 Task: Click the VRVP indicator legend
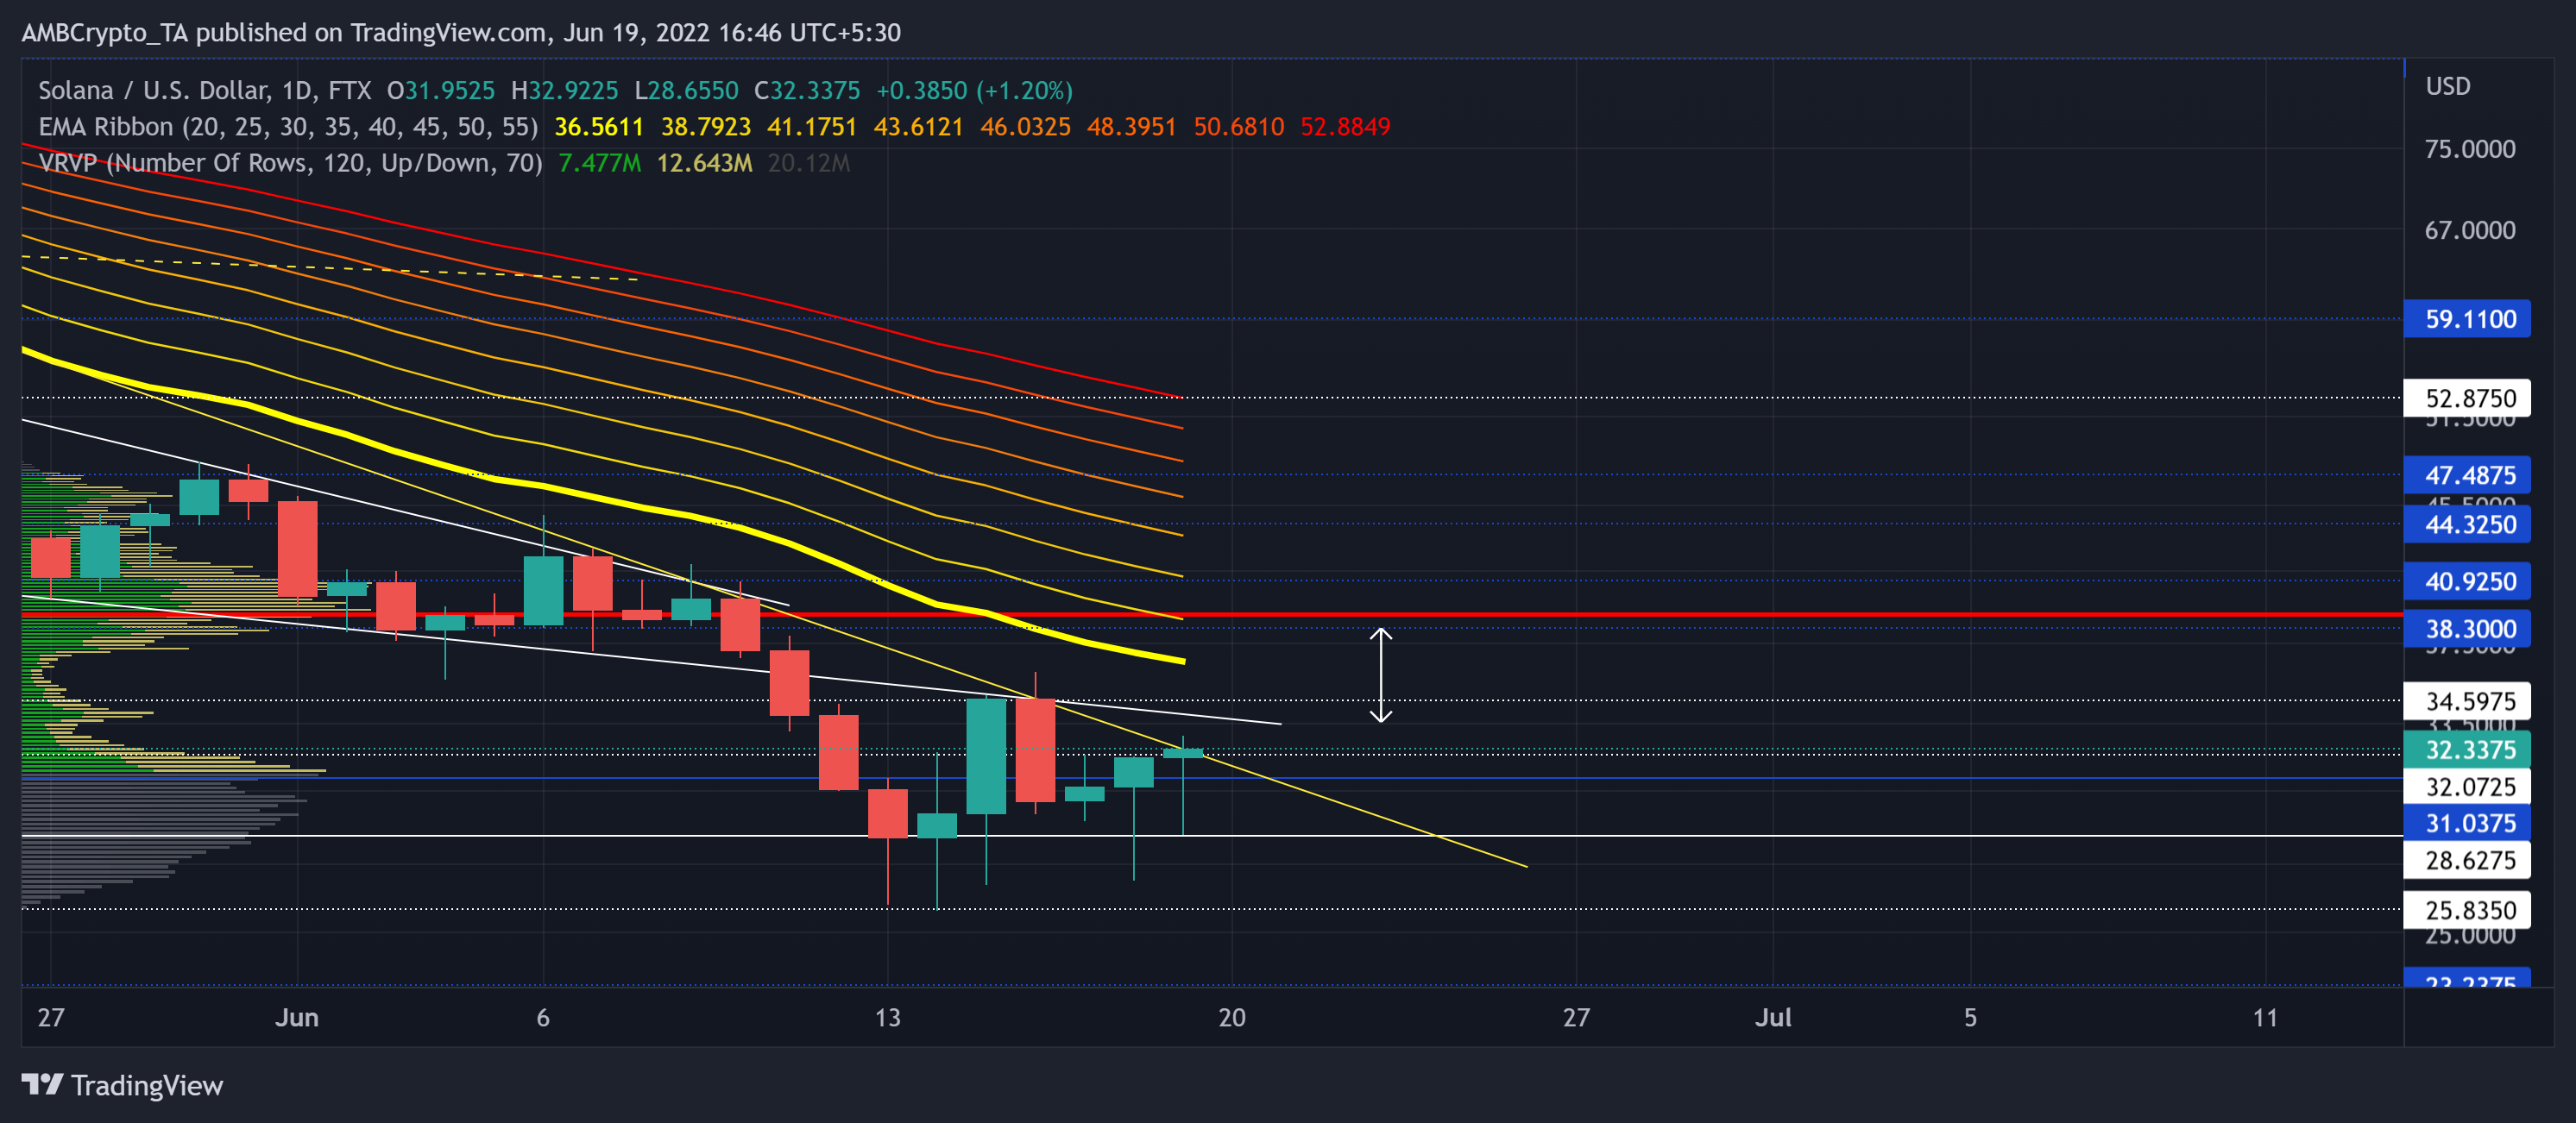pyautogui.click(x=290, y=163)
